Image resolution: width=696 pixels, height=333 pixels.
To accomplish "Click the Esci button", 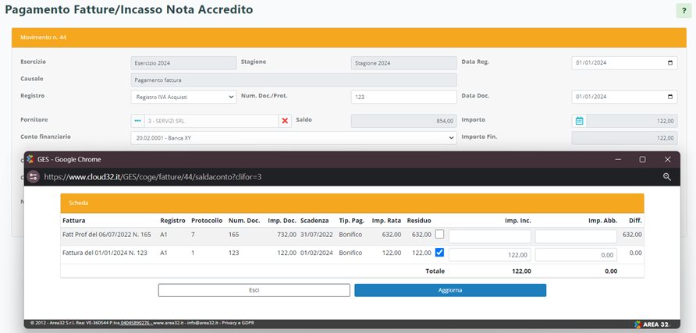I will coord(254,290).
